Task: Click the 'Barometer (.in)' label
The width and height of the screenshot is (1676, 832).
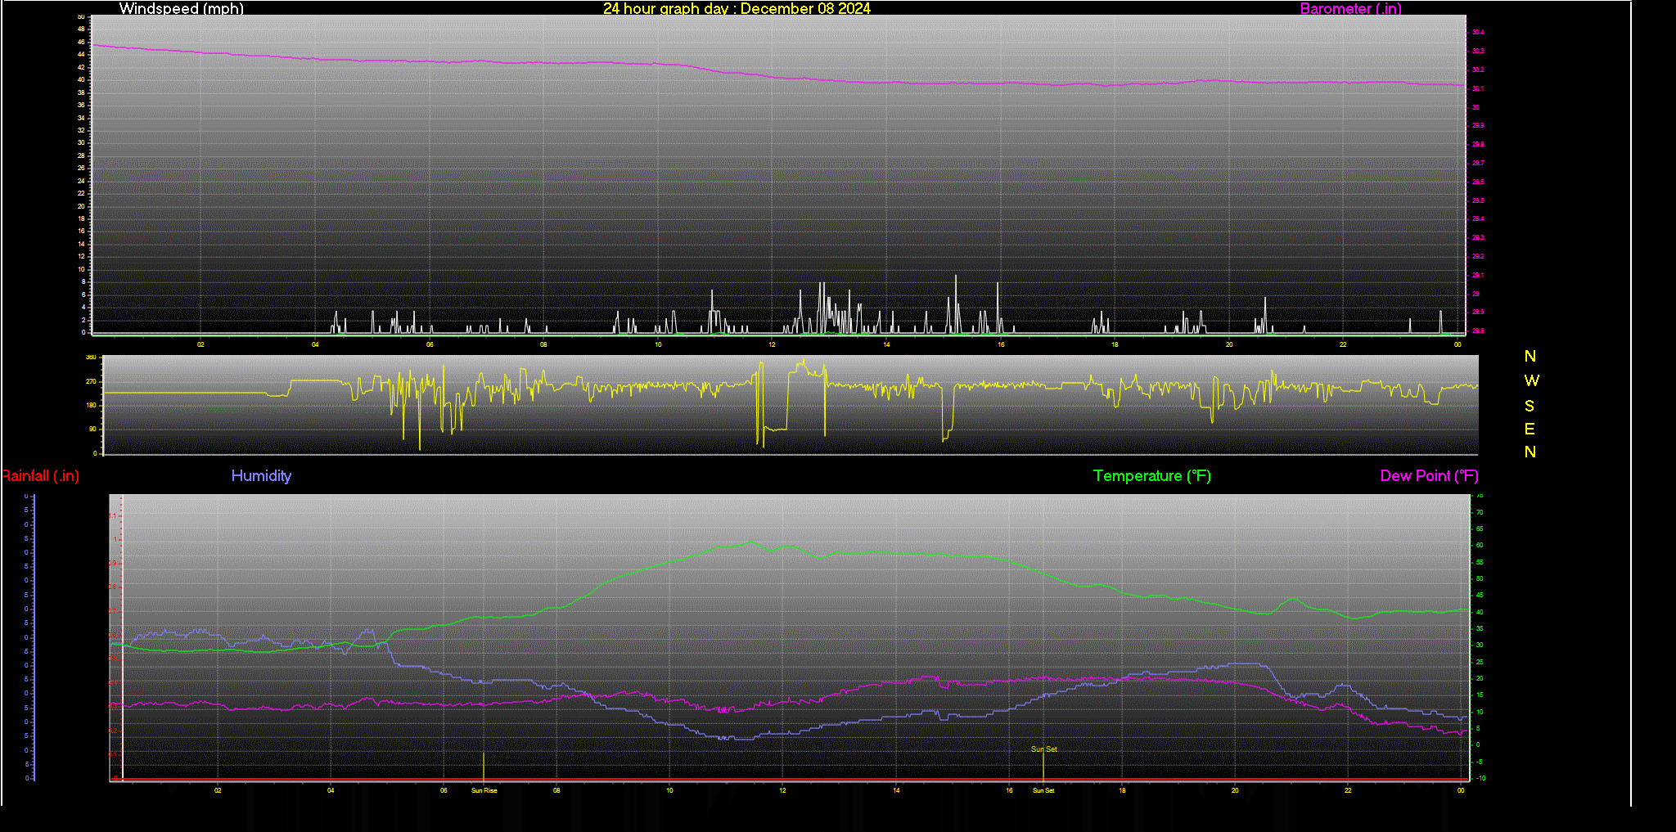Action: point(1350,8)
